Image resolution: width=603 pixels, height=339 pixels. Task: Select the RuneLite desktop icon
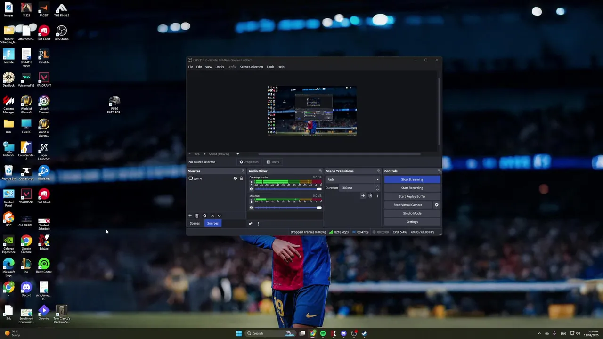tap(44, 56)
